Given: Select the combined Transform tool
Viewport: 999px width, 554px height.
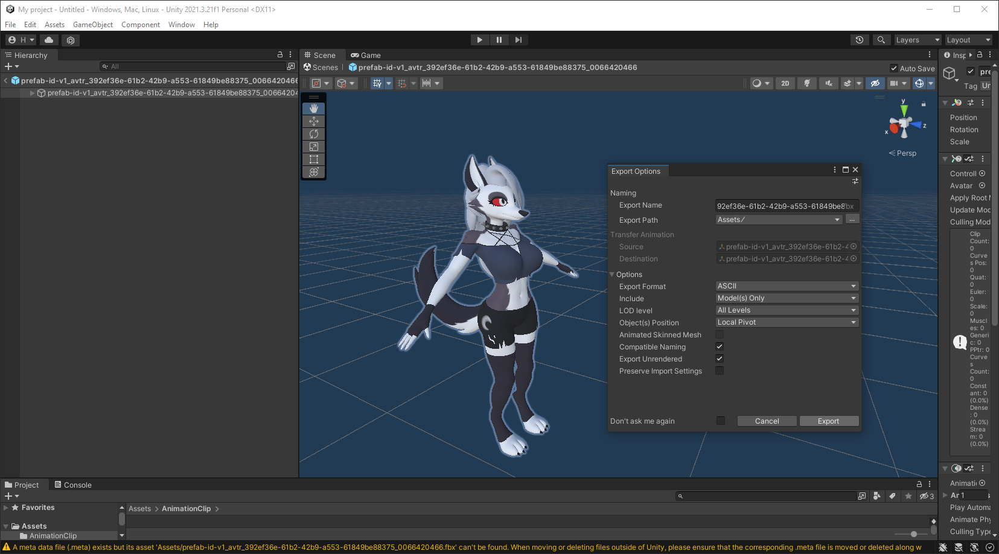Looking at the screenshot, I should click(x=313, y=172).
